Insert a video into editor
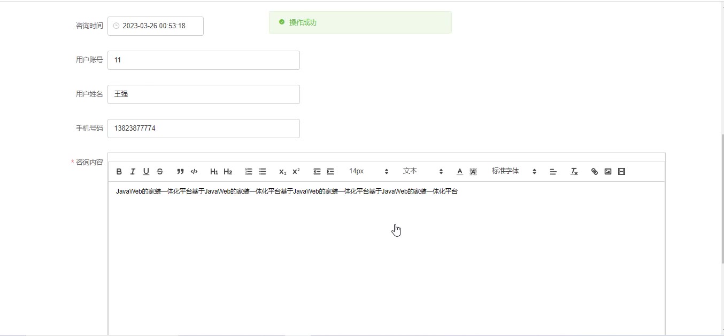The image size is (724, 336). point(621,172)
